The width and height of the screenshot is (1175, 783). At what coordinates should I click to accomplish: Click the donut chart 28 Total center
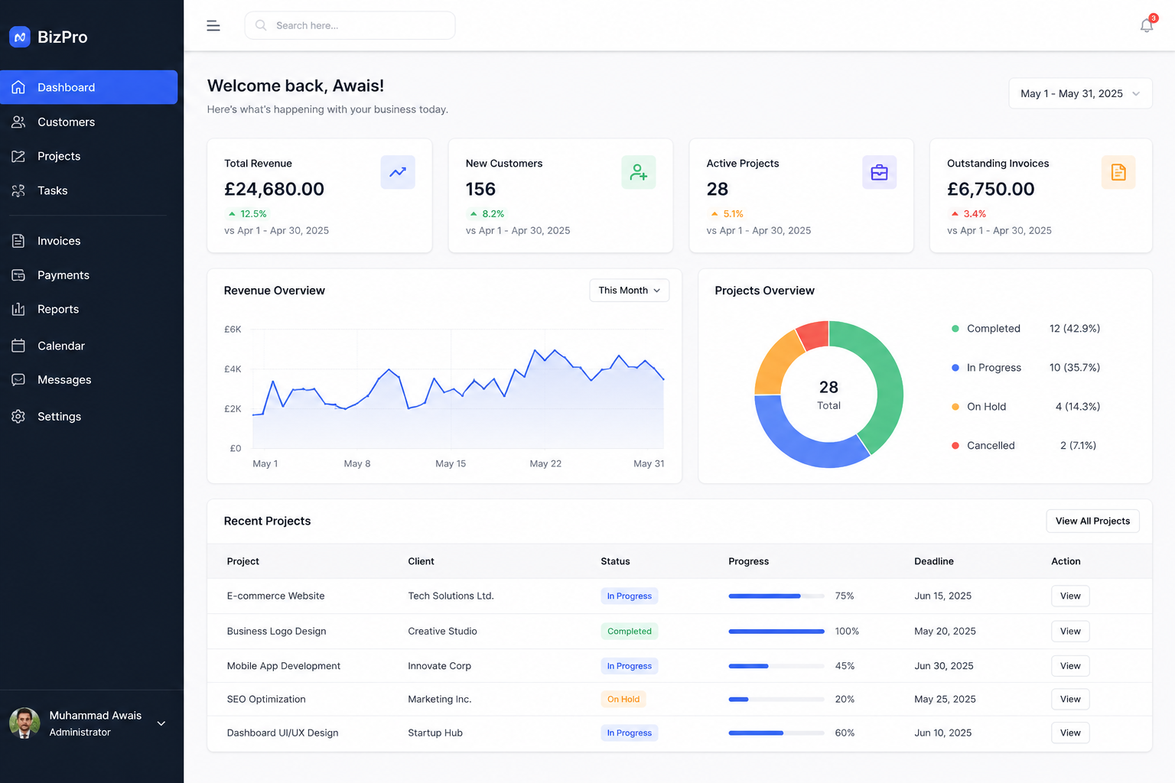tap(828, 395)
